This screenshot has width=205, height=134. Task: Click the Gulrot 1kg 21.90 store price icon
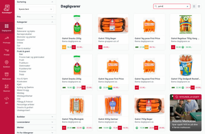click(137, 47)
